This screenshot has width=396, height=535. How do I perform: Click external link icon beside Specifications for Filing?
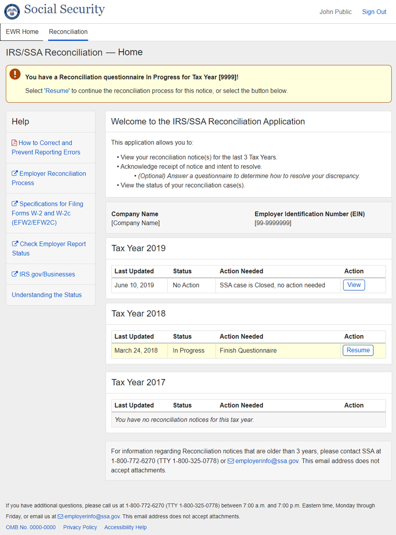tap(15, 204)
